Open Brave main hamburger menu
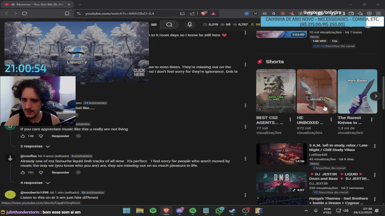Image resolution: width=385 pixels, height=216 pixels. click(378, 13)
